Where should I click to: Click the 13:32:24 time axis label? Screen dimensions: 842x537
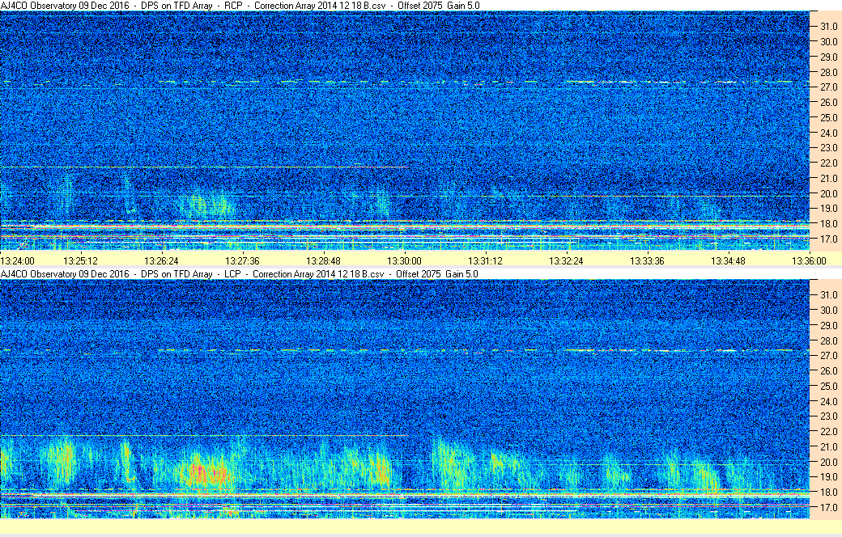coord(566,261)
